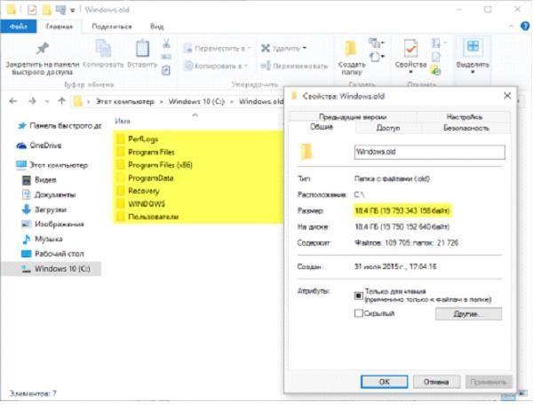Screen dimensions: 533x418
Task: Select Windows 10 (C:) drive in the sidebar
Action: coord(51,269)
